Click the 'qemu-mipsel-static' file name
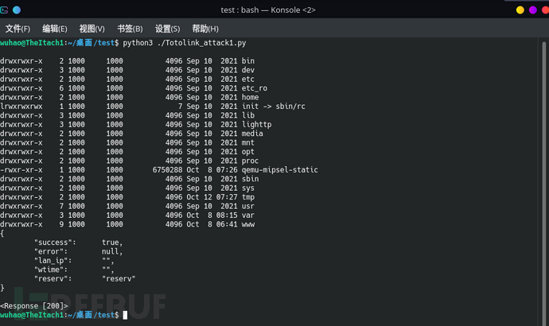Viewport: 549px width, 326px height. [x=280, y=170]
